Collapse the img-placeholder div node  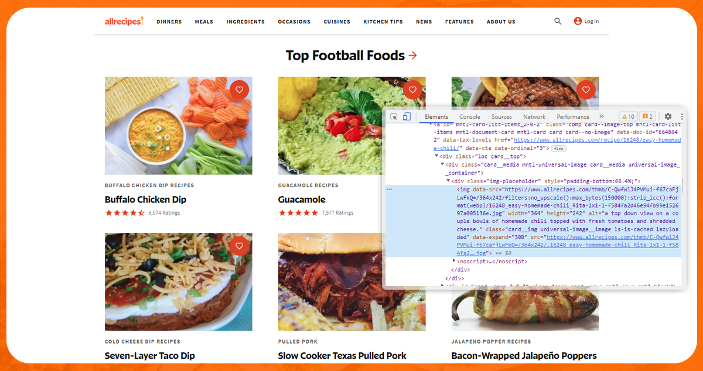tap(448, 181)
